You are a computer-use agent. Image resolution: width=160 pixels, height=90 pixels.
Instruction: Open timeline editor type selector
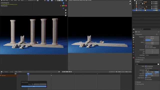click(x=2, y=72)
